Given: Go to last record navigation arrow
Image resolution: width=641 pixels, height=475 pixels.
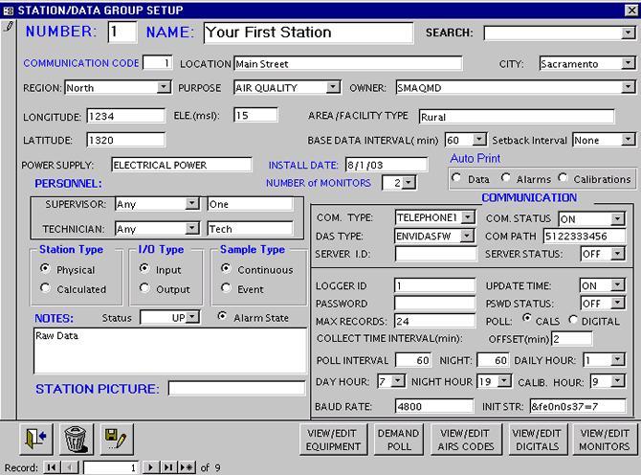Looking at the screenshot, I should pos(167,467).
